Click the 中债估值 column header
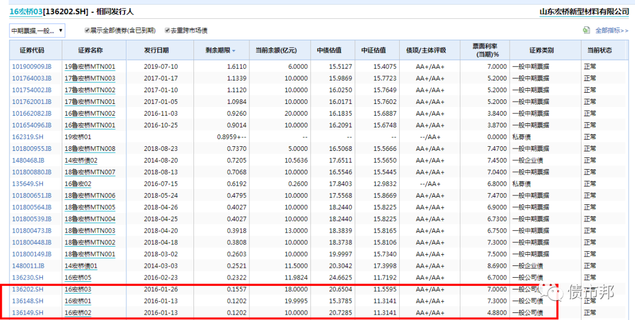This screenshot has height=320, width=635. tap(329, 50)
